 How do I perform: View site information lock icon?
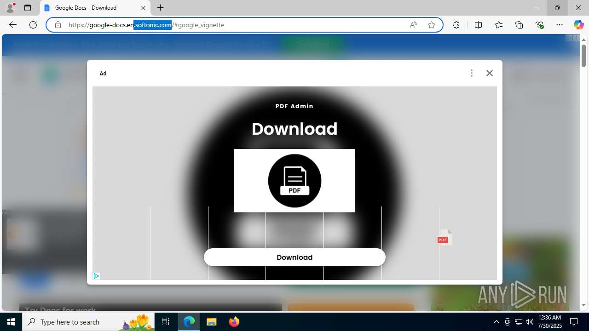coord(58,25)
